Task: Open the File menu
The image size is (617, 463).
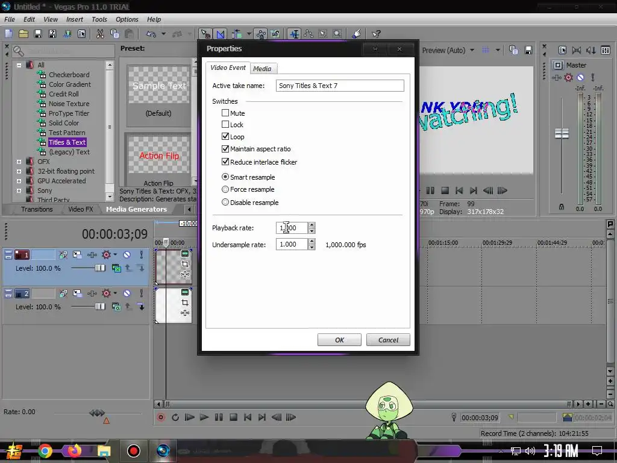Action: click(x=10, y=19)
